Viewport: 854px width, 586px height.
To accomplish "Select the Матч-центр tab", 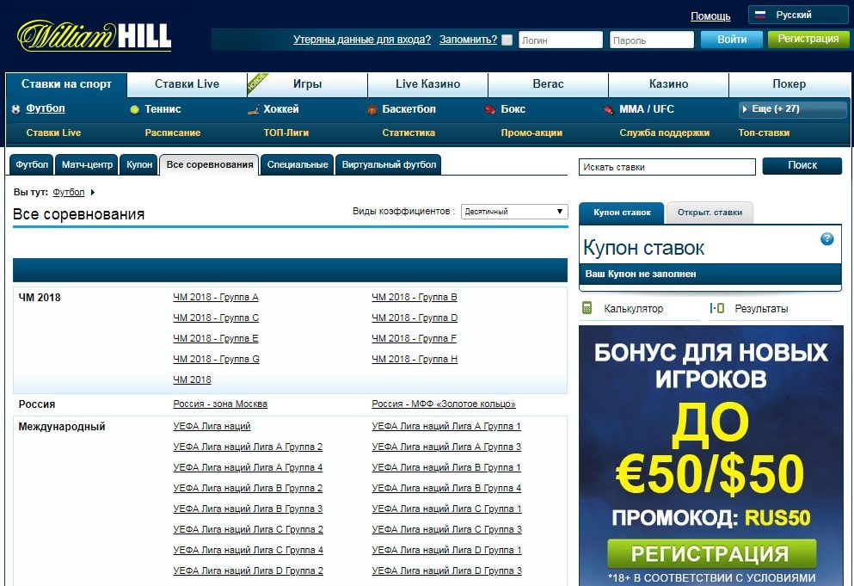I will [87, 164].
